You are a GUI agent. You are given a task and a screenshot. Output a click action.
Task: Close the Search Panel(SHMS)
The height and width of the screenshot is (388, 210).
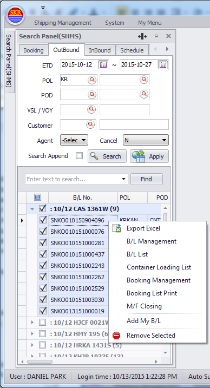[x=168, y=36]
